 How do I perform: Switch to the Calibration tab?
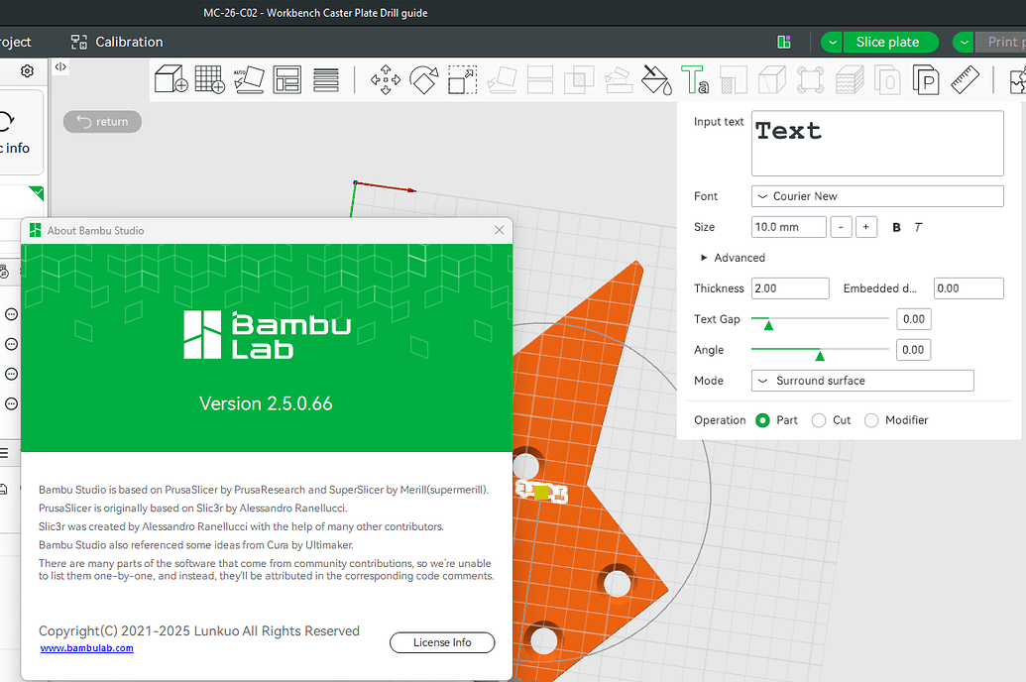(116, 42)
